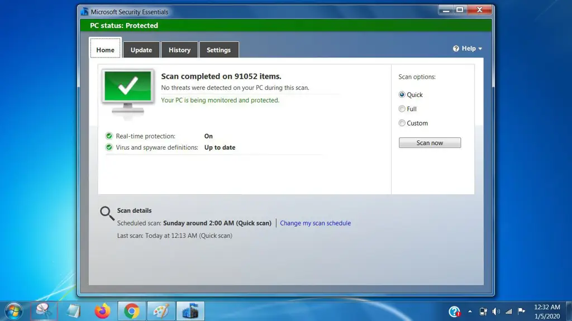Switch to the Home tab

(x=106, y=49)
